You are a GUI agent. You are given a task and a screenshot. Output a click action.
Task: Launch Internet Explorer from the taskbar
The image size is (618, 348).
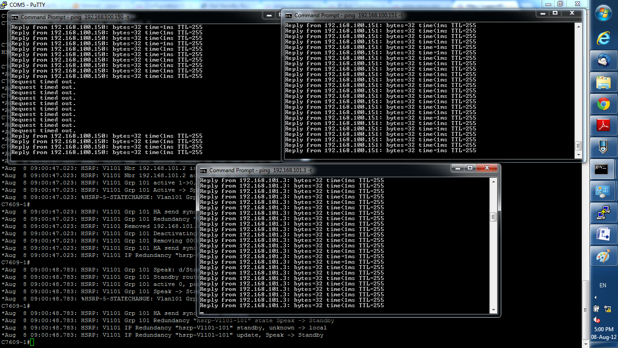[x=604, y=38]
